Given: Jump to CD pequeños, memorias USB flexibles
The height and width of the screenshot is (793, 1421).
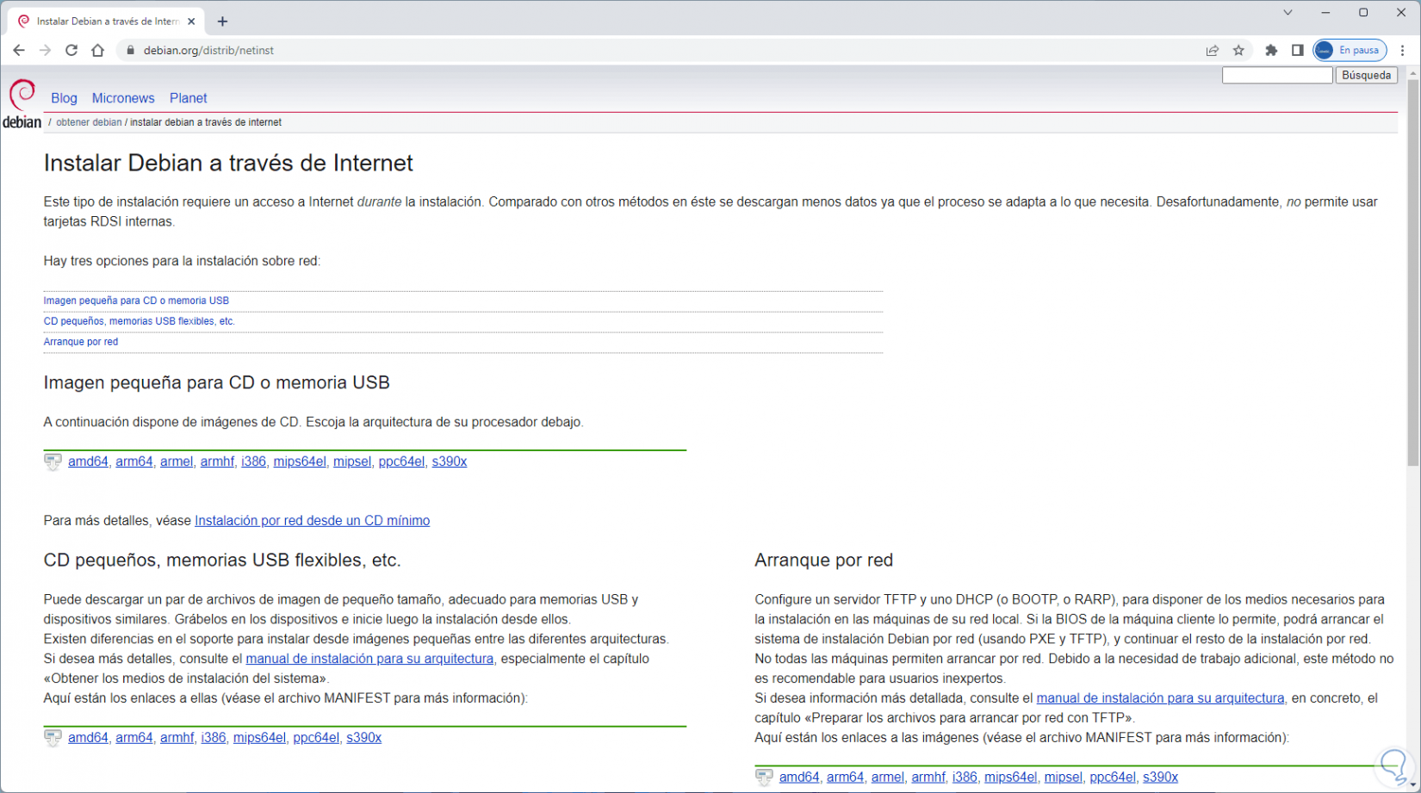Looking at the screenshot, I should point(140,321).
